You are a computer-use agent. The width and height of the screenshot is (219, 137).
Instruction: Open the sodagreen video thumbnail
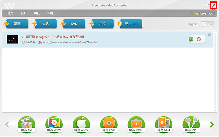coord(13,39)
